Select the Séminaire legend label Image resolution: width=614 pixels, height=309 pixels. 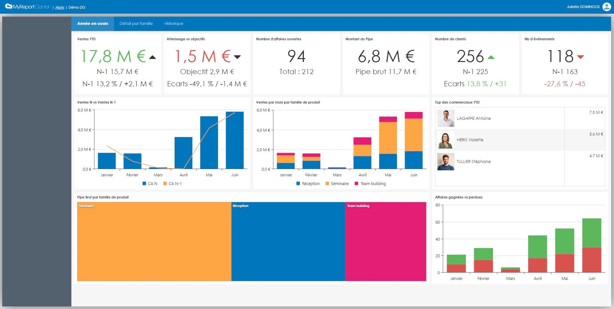click(340, 184)
